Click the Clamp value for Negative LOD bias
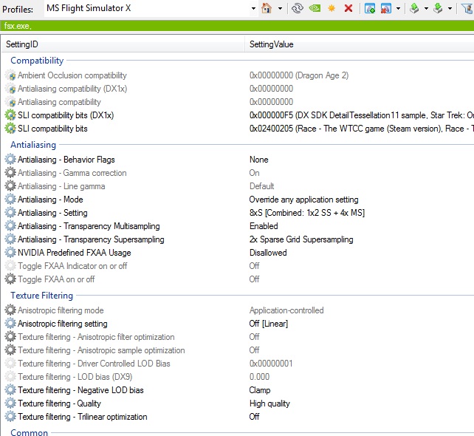This screenshot has height=436, width=474. pyautogui.click(x=260, y=390)
